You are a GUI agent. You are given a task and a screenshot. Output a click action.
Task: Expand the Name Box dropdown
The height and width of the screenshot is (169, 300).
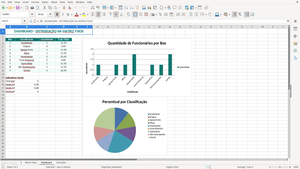pyautogui.click(x=24, y=21)
